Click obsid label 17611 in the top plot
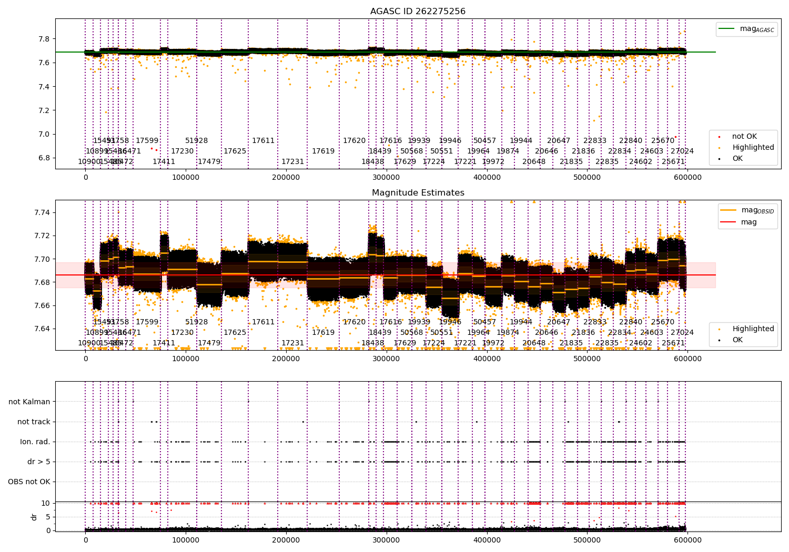This screenshot has width=789, height=552. pyautogui.click(x=264, y=141)
